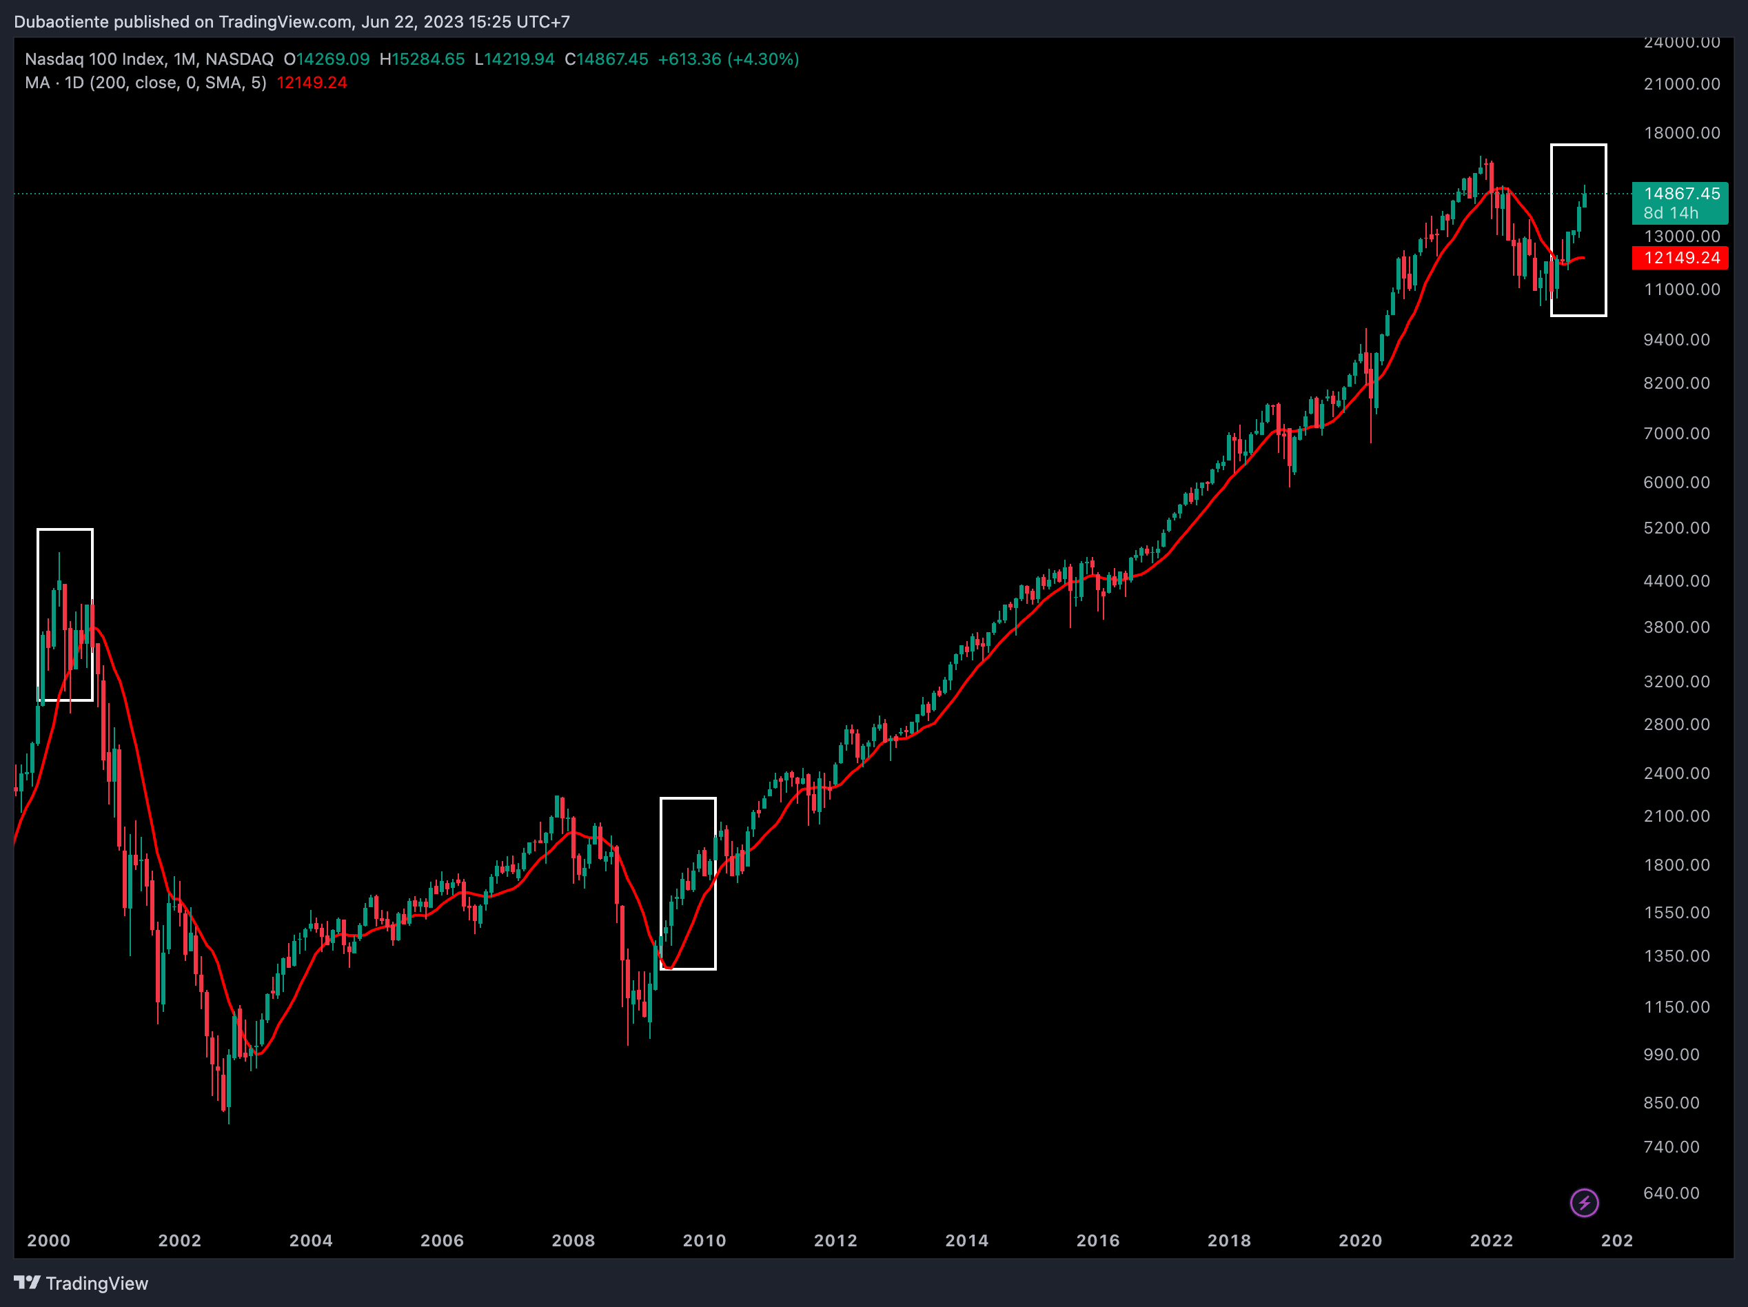Screen dimensions: 1748x1307
Task: Click the 1150.00 price axis label
Action: (x=1676, y=1008)
